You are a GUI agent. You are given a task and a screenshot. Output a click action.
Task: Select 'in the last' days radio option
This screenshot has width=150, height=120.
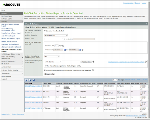pyautogui.click(x=46, y=45)
